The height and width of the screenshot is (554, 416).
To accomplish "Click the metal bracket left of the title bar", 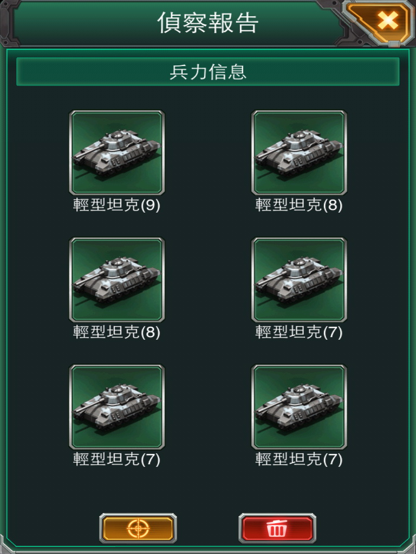I will click(x=9, y=24).
